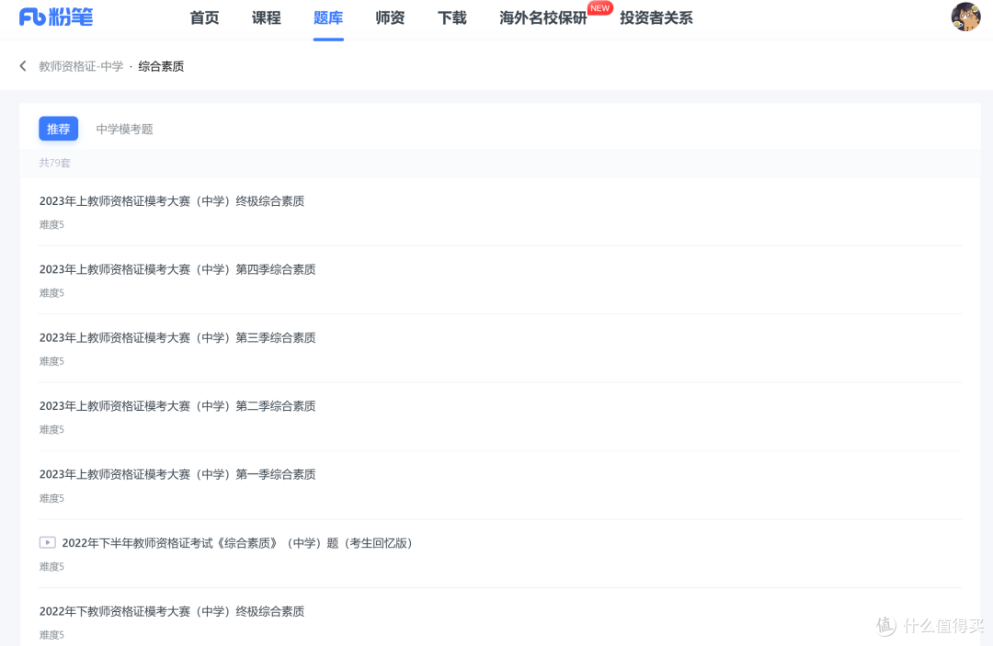993x646 pixels.
Task: Click the 共79套 count text
Action: click(x=54, y=163)
